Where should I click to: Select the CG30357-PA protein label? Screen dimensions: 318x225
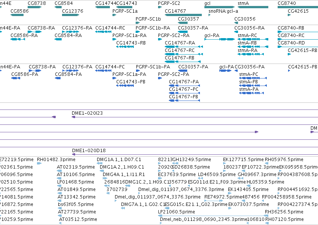pos(193,67)
